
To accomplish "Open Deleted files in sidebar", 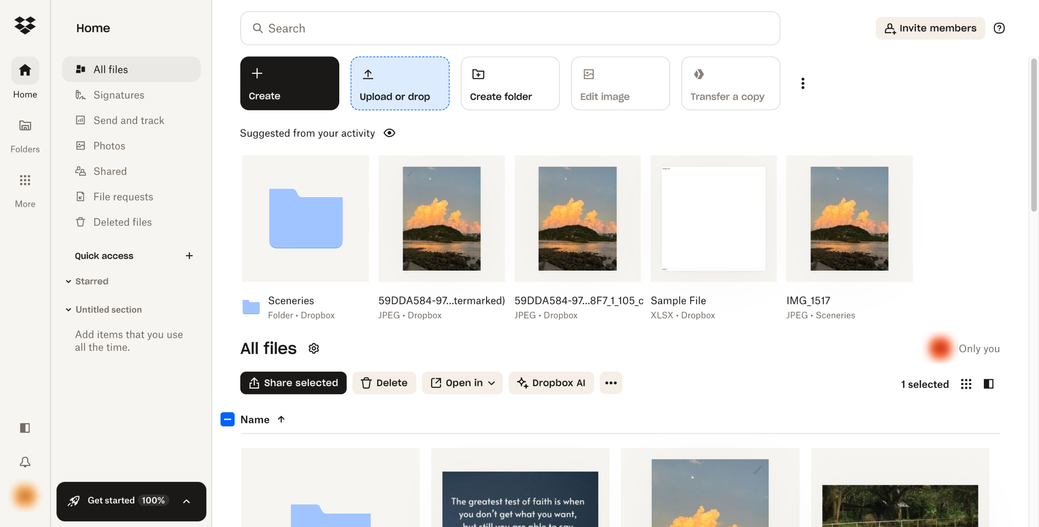I will point(122,222).
